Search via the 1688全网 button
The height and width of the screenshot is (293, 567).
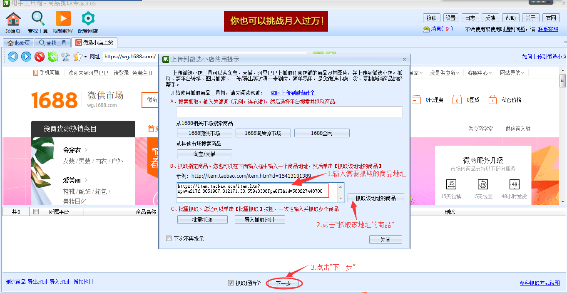point(322,133)
